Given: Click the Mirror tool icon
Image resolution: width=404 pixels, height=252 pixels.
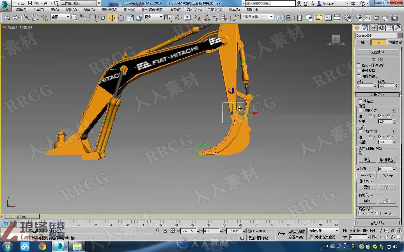Looking at the screenshot, I should coord(280,18).
